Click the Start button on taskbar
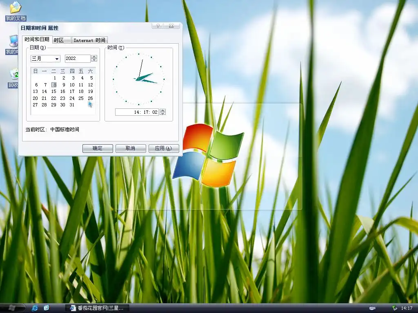Screen dimensions: 418x313 click(13, 308)
